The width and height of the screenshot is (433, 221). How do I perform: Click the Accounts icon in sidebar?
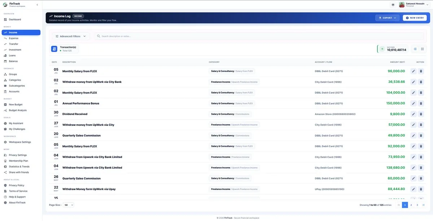[5, 92]
